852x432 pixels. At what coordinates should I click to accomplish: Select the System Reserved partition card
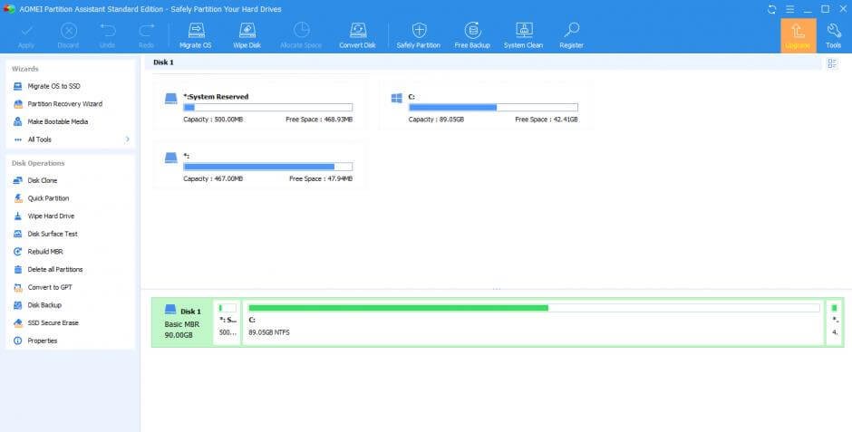point(258,105)
